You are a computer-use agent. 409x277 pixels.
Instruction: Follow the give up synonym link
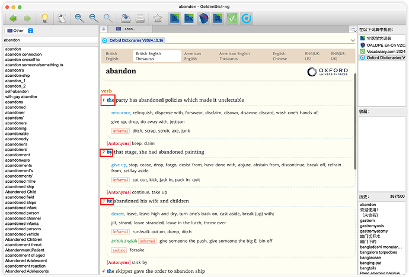(x=119, y=165)
